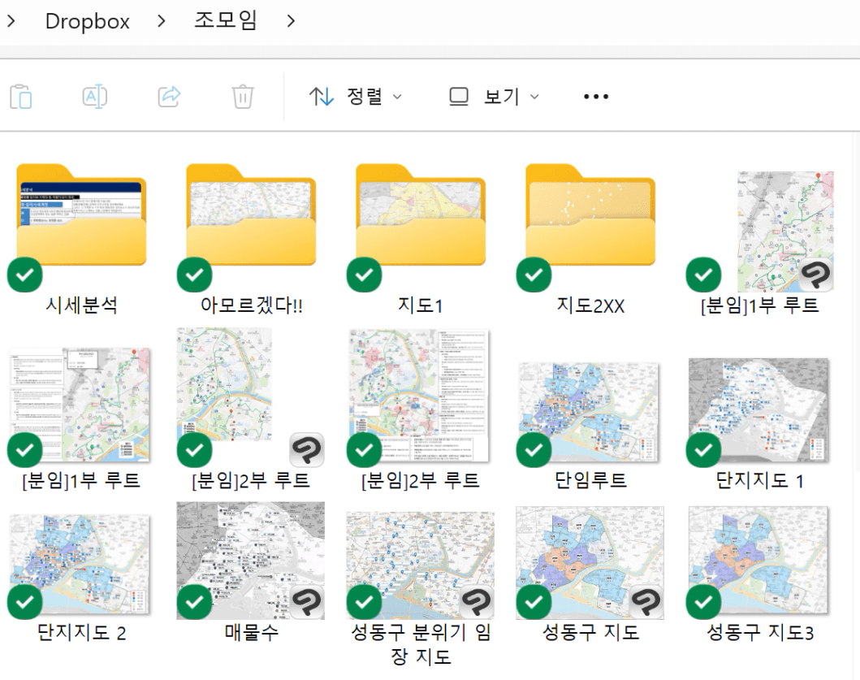Click the Rename icon in toolbar

coord(95,97)
